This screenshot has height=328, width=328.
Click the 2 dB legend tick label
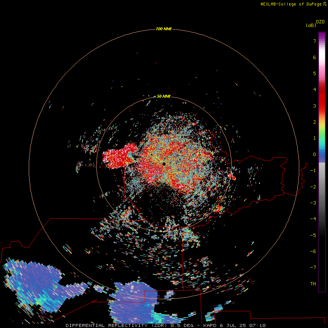(x=315, y=122)
